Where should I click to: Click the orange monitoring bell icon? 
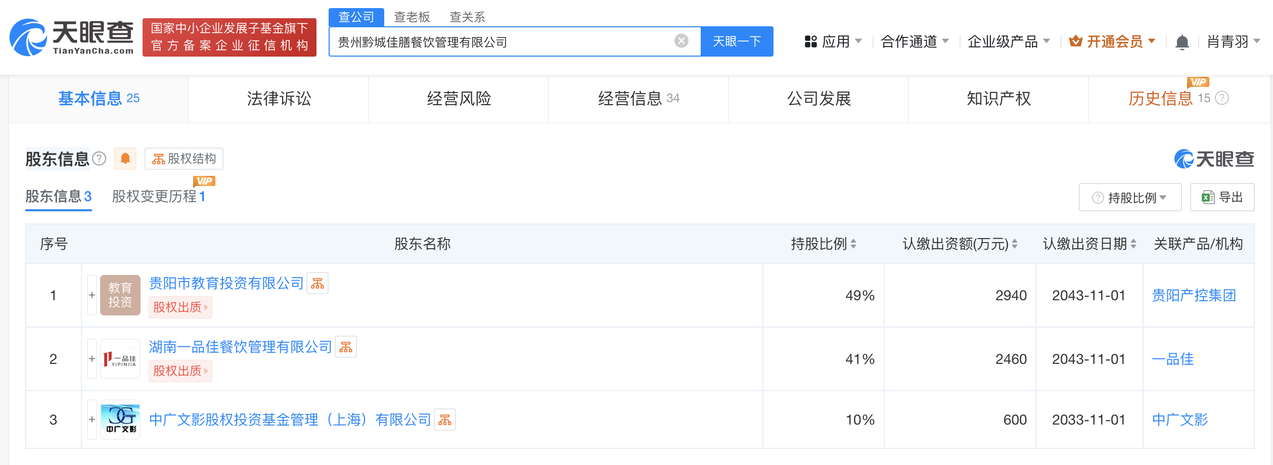(125, 159)
